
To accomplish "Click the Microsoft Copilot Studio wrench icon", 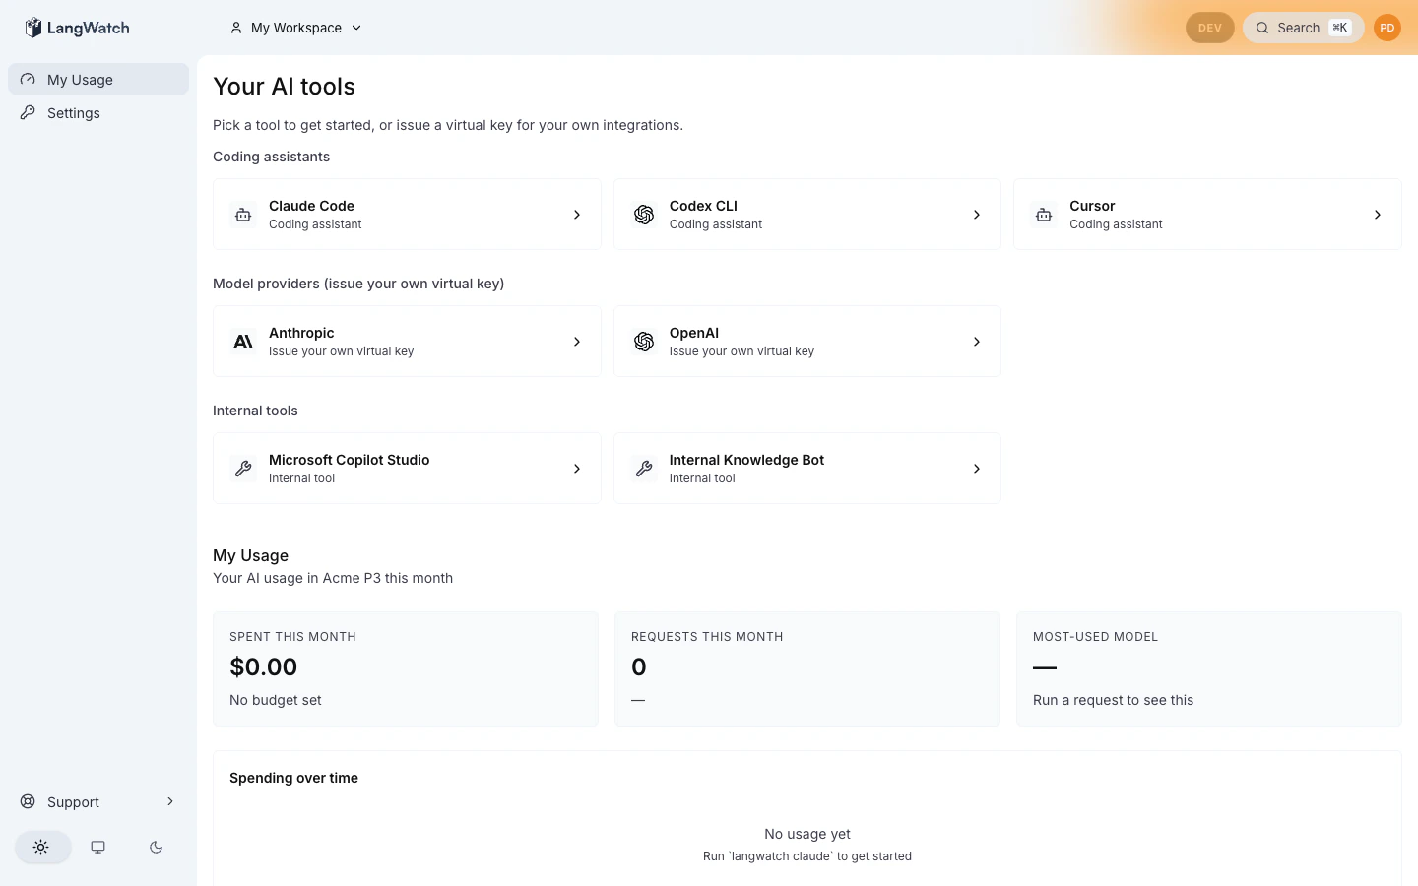I will pyautogui.click(x=243, y=469).
